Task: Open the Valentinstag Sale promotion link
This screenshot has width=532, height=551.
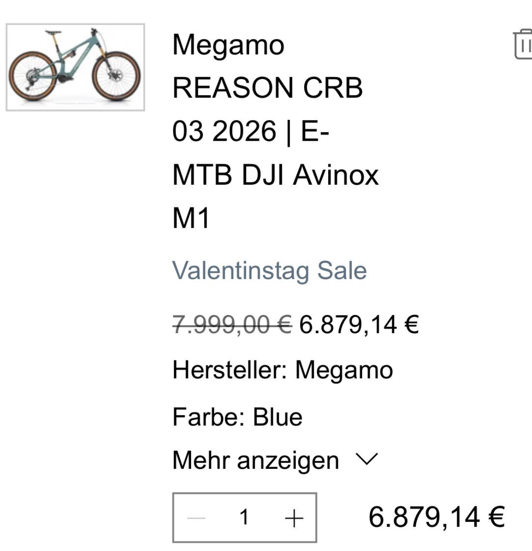Action: tap(269, 271)
